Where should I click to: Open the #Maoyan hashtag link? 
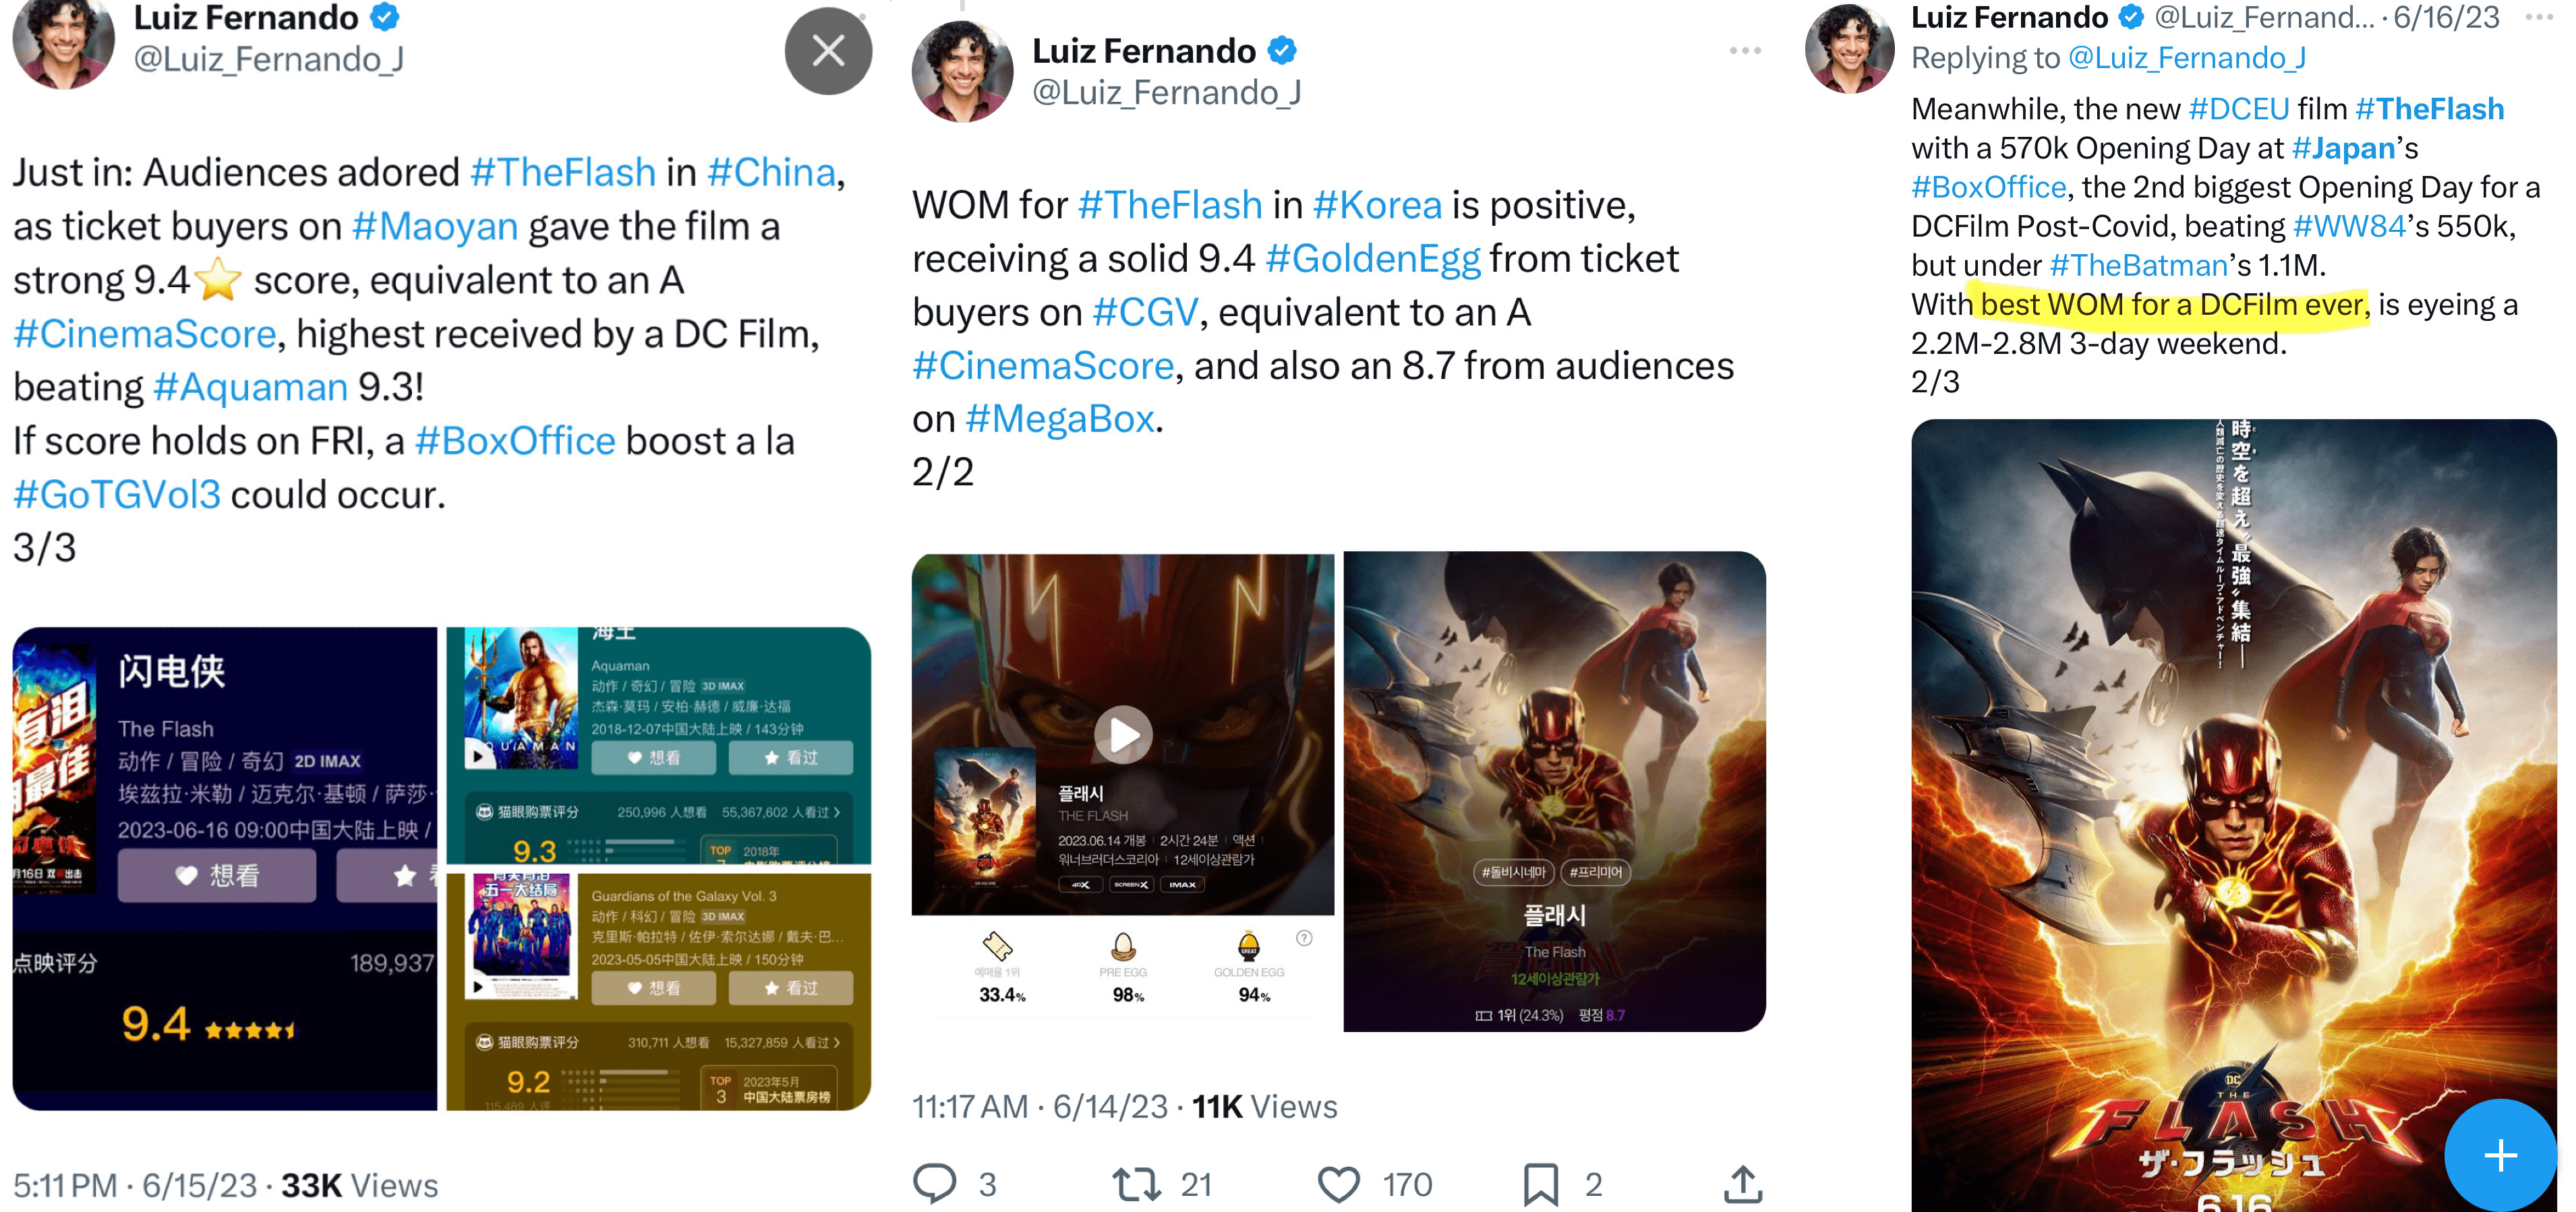[435, 226]
